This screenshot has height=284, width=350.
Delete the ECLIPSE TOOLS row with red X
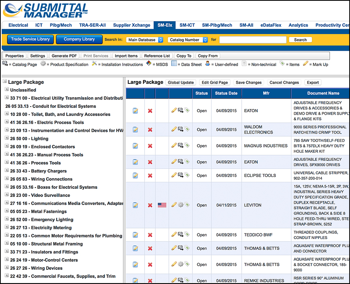pyautogui.click(x=150, y=175)
